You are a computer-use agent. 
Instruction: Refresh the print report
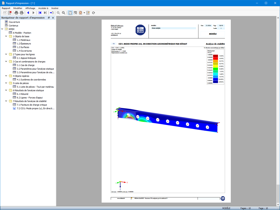(93, 13)
